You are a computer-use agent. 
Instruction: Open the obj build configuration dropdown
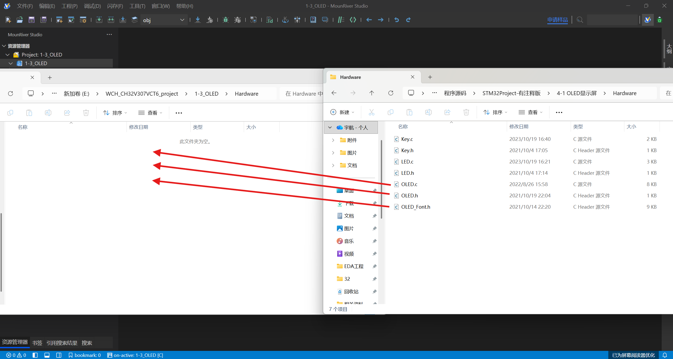(x=164, y=20)
